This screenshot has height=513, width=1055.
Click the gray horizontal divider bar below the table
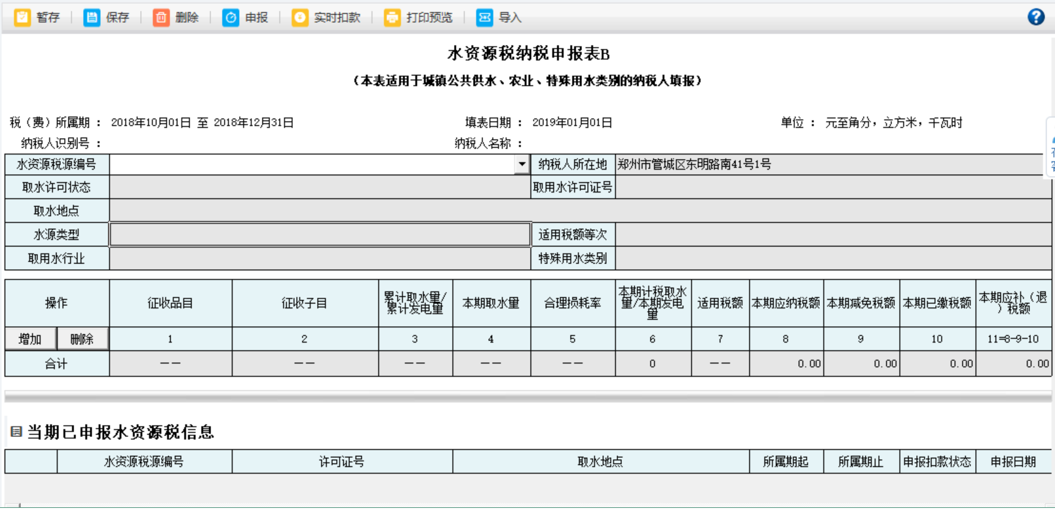[527, 397]
